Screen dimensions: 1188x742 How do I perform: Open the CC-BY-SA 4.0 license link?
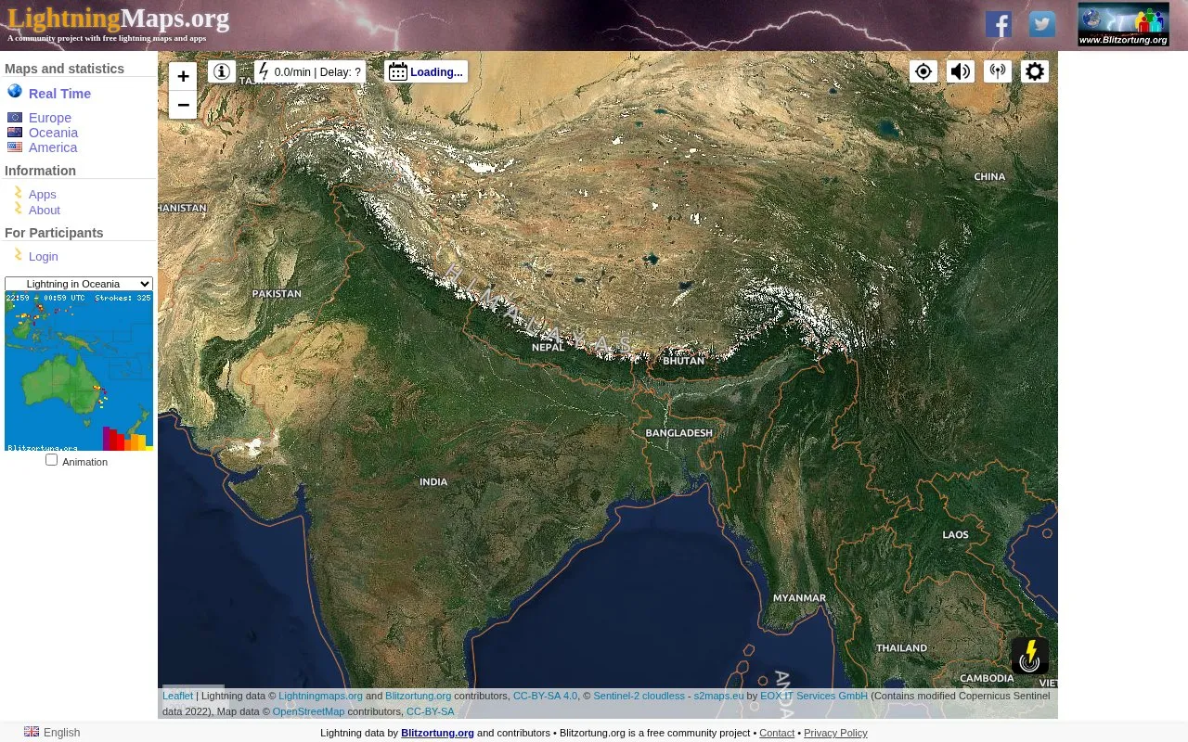pos(545,696)
